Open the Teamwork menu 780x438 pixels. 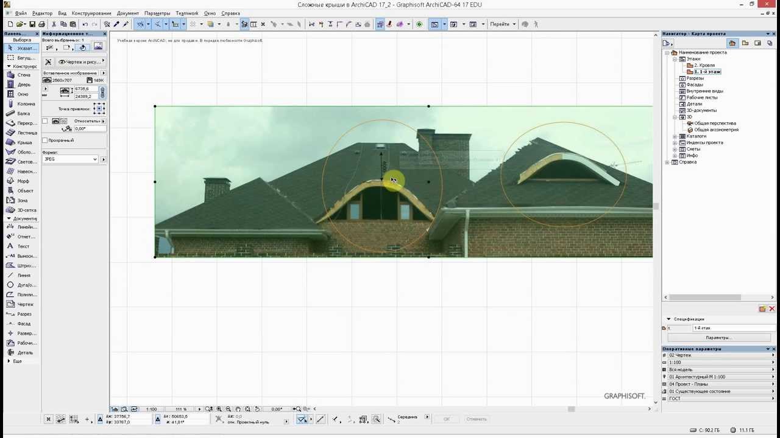[x=187, y=13]
